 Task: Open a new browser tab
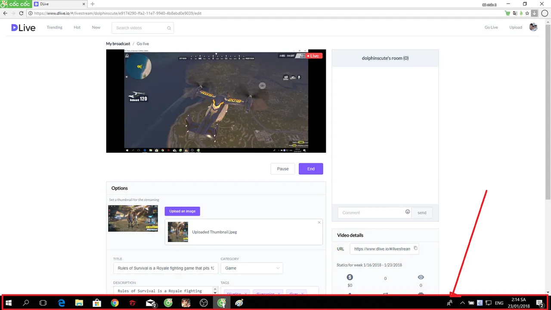92,4
